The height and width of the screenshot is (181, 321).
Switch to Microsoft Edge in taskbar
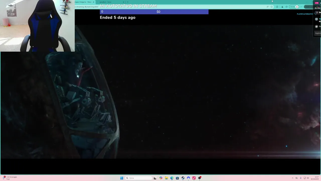point(172,178)
